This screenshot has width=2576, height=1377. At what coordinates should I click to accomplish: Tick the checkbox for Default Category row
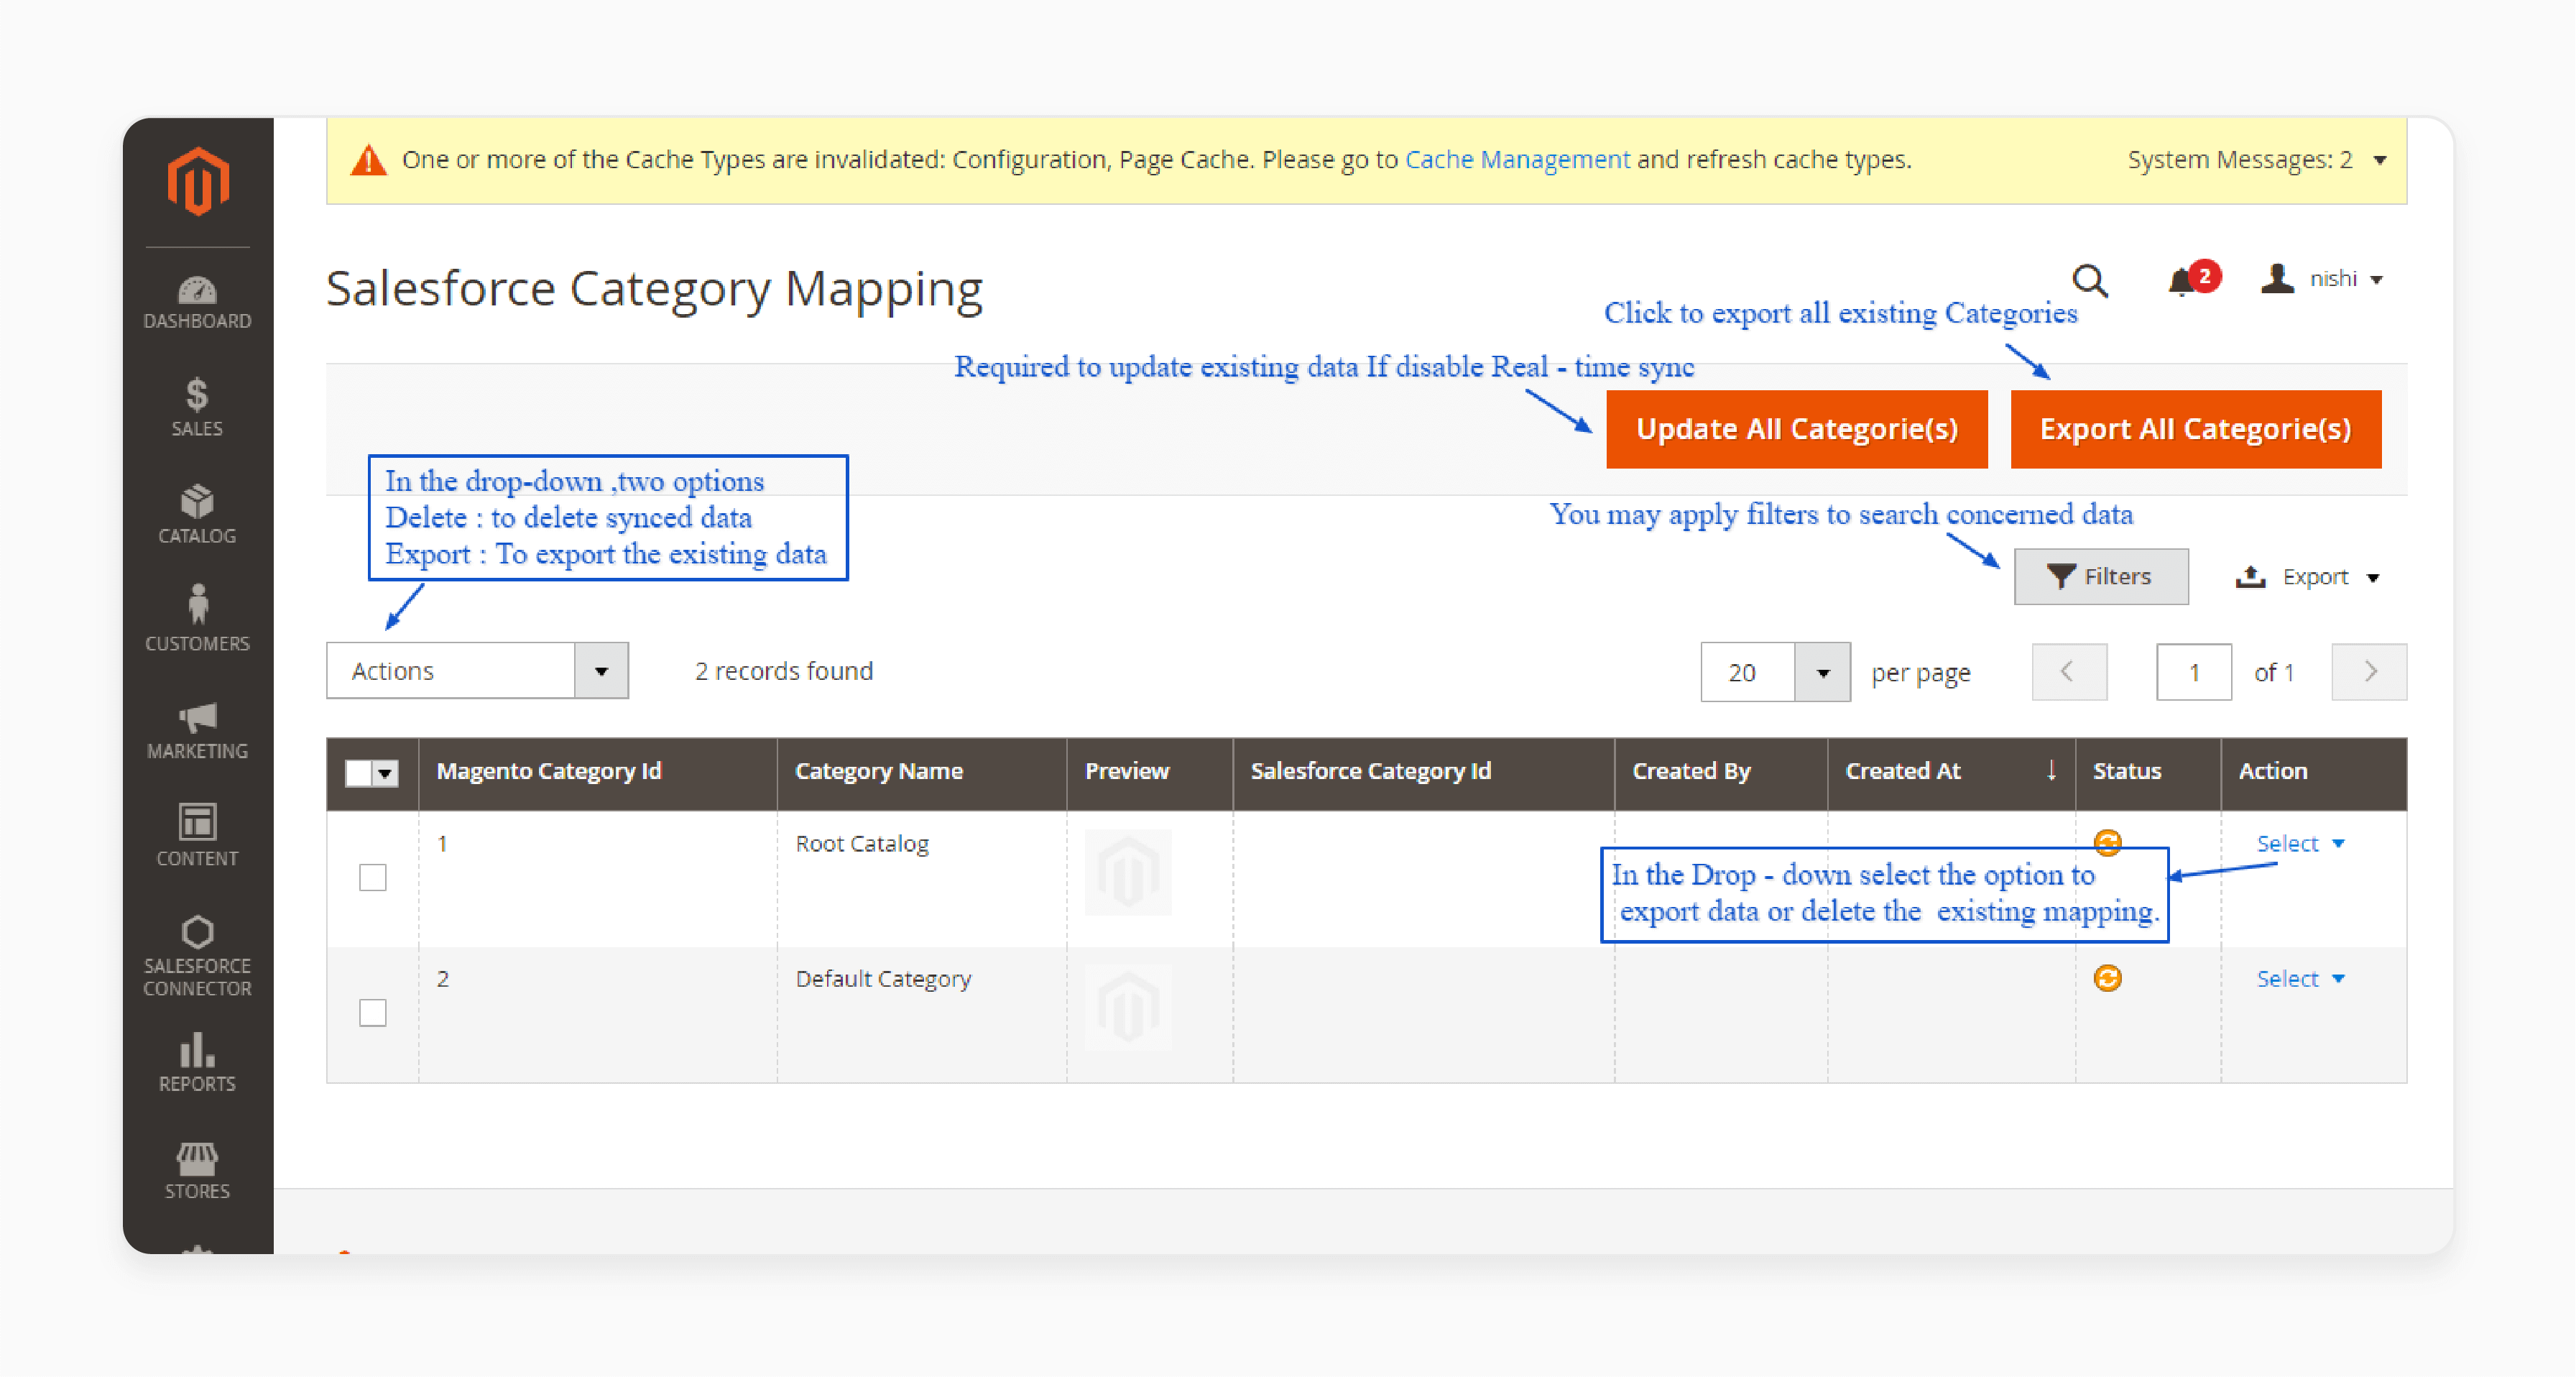(373, 1012)
